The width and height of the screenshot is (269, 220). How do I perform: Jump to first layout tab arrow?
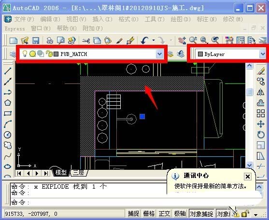point(19,173)
